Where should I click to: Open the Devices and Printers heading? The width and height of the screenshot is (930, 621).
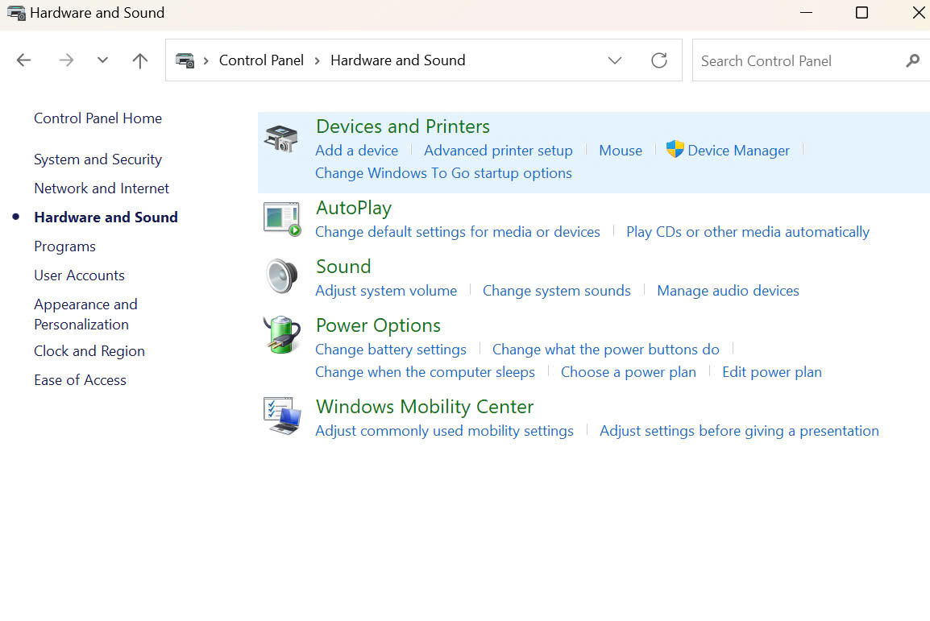(403, 126)
